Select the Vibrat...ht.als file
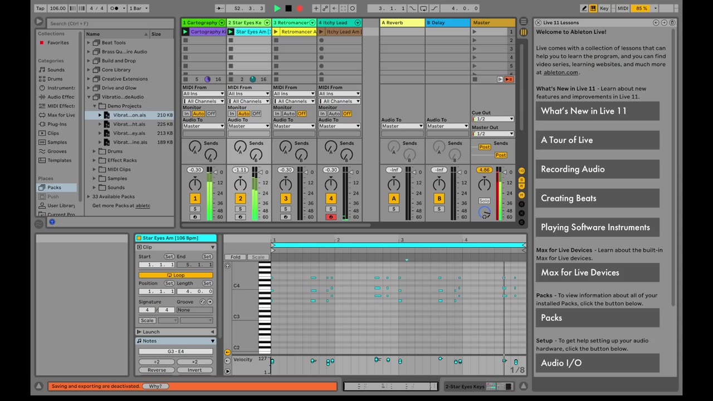 (x=129, y=124)
